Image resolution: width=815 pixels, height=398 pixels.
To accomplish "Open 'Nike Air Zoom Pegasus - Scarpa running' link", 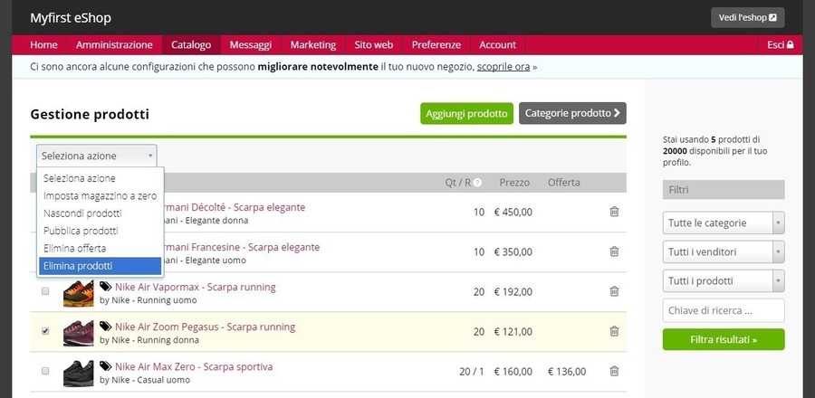I will click(x=205, y=327).
